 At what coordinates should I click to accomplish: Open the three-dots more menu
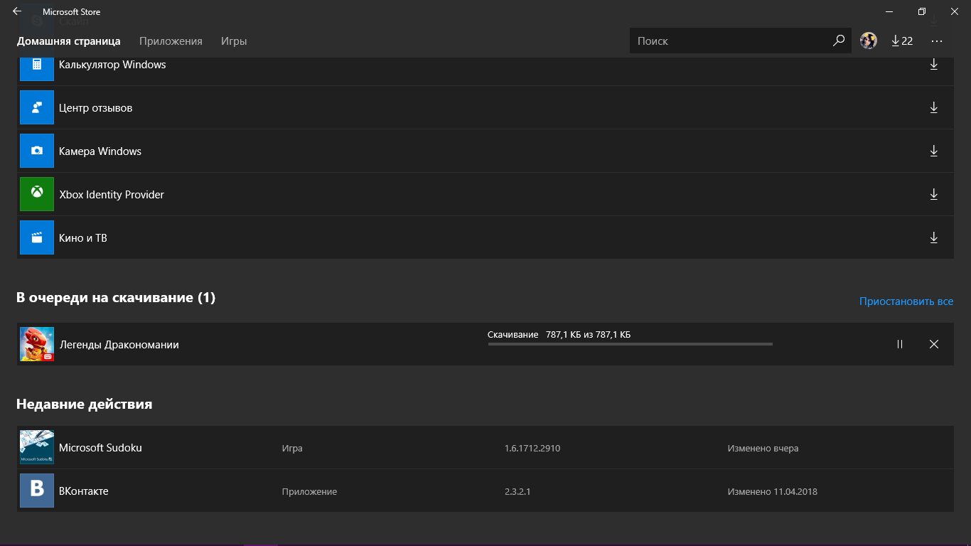937,41
